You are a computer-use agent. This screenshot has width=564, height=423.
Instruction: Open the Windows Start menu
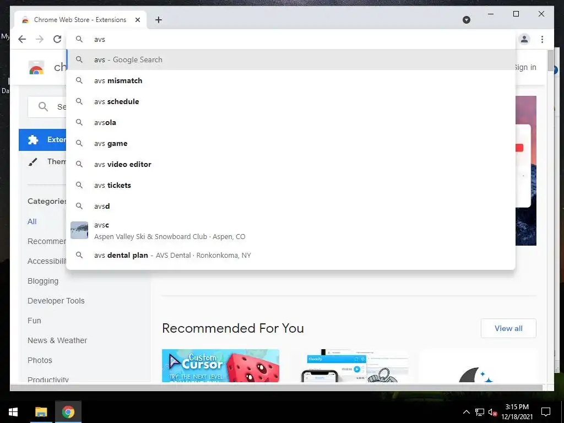pyautogui.click(x=13, y=412)
